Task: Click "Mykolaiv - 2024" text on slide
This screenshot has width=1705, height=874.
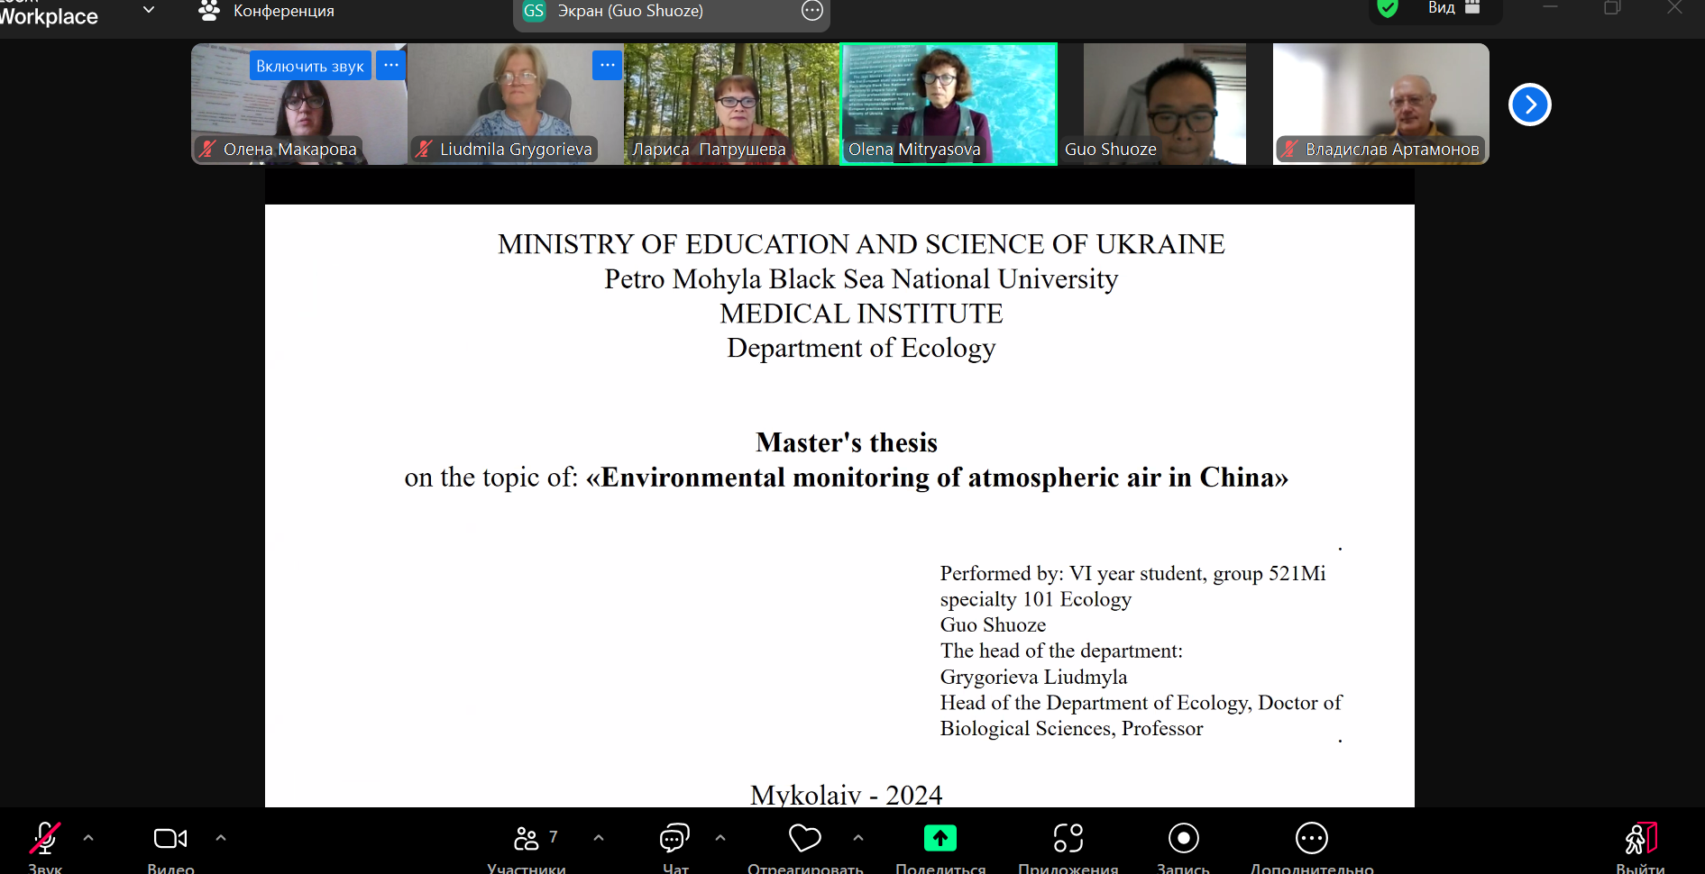Action: (846, 795)
